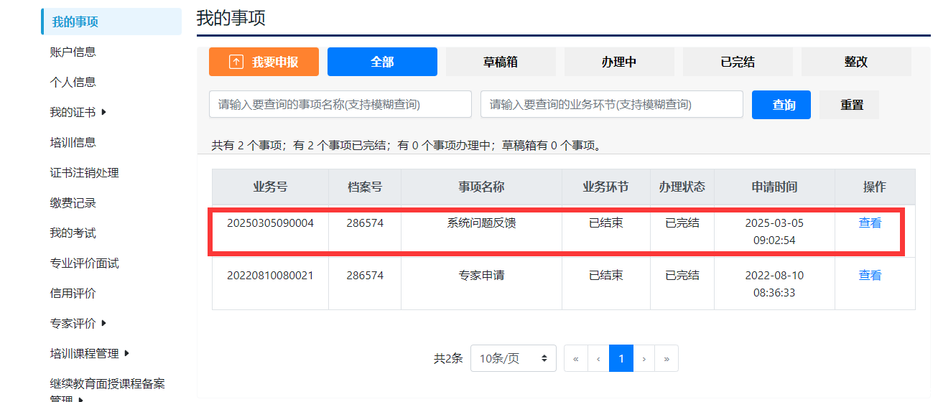Go to previous page arrow
This screenshot has height=402, width=938.
click(598, 358)
